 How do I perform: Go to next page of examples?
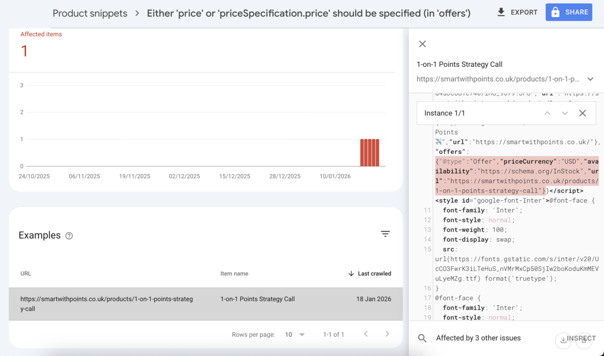tap(387, 334)
